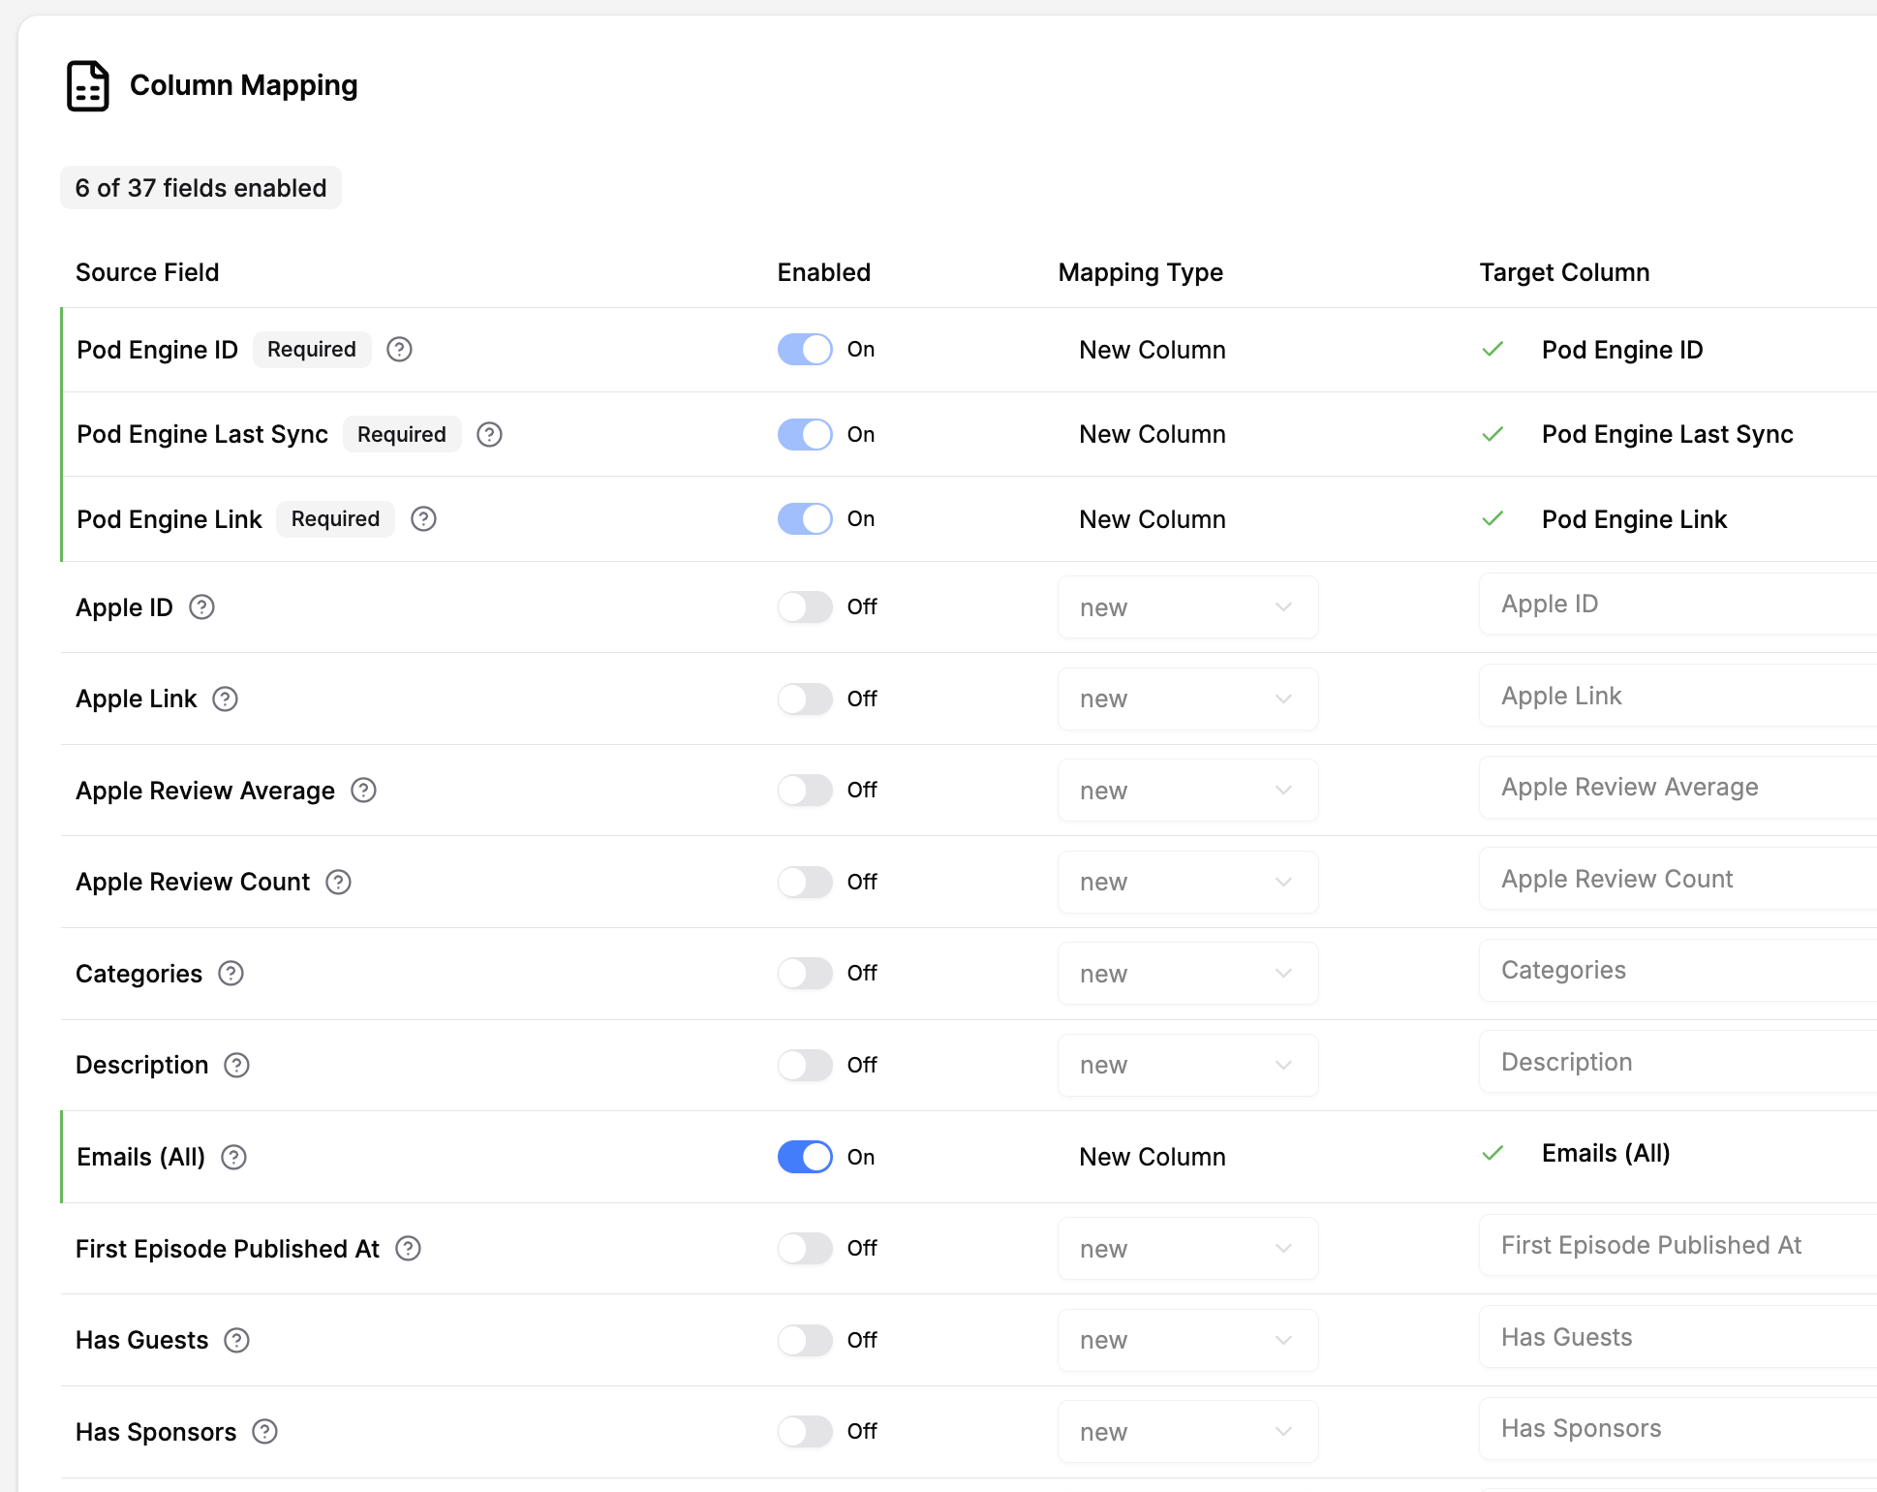Click help icon beside Apple Review Average
This screenshot has height=1492, width=1877.
coord(363,791)
